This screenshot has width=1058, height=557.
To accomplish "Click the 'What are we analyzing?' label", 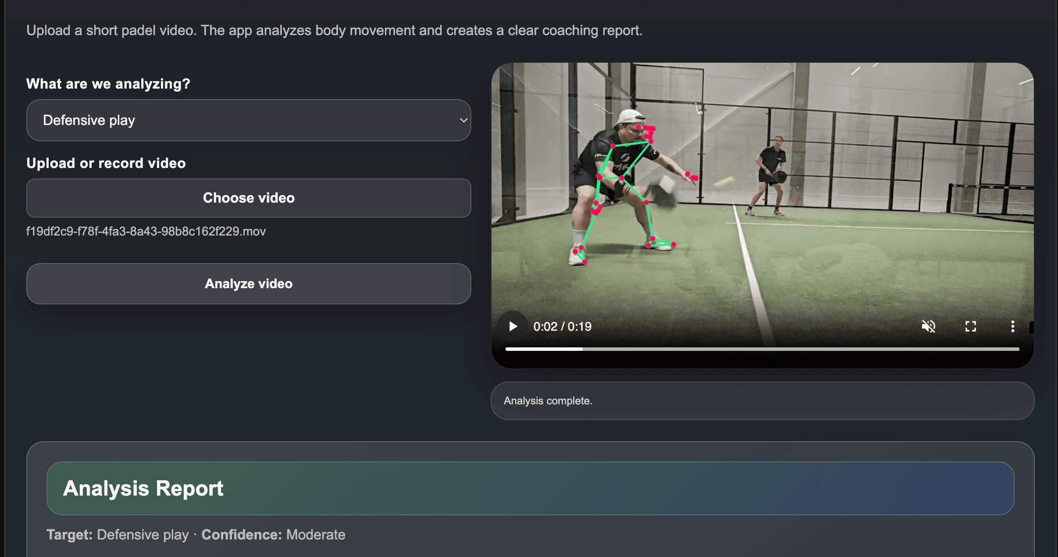I will pyautogui.click(x=108, y=84).
